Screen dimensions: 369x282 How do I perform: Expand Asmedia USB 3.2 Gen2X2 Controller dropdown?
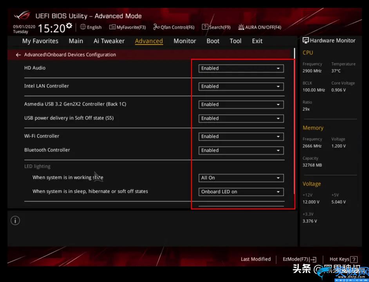point(241,105)
